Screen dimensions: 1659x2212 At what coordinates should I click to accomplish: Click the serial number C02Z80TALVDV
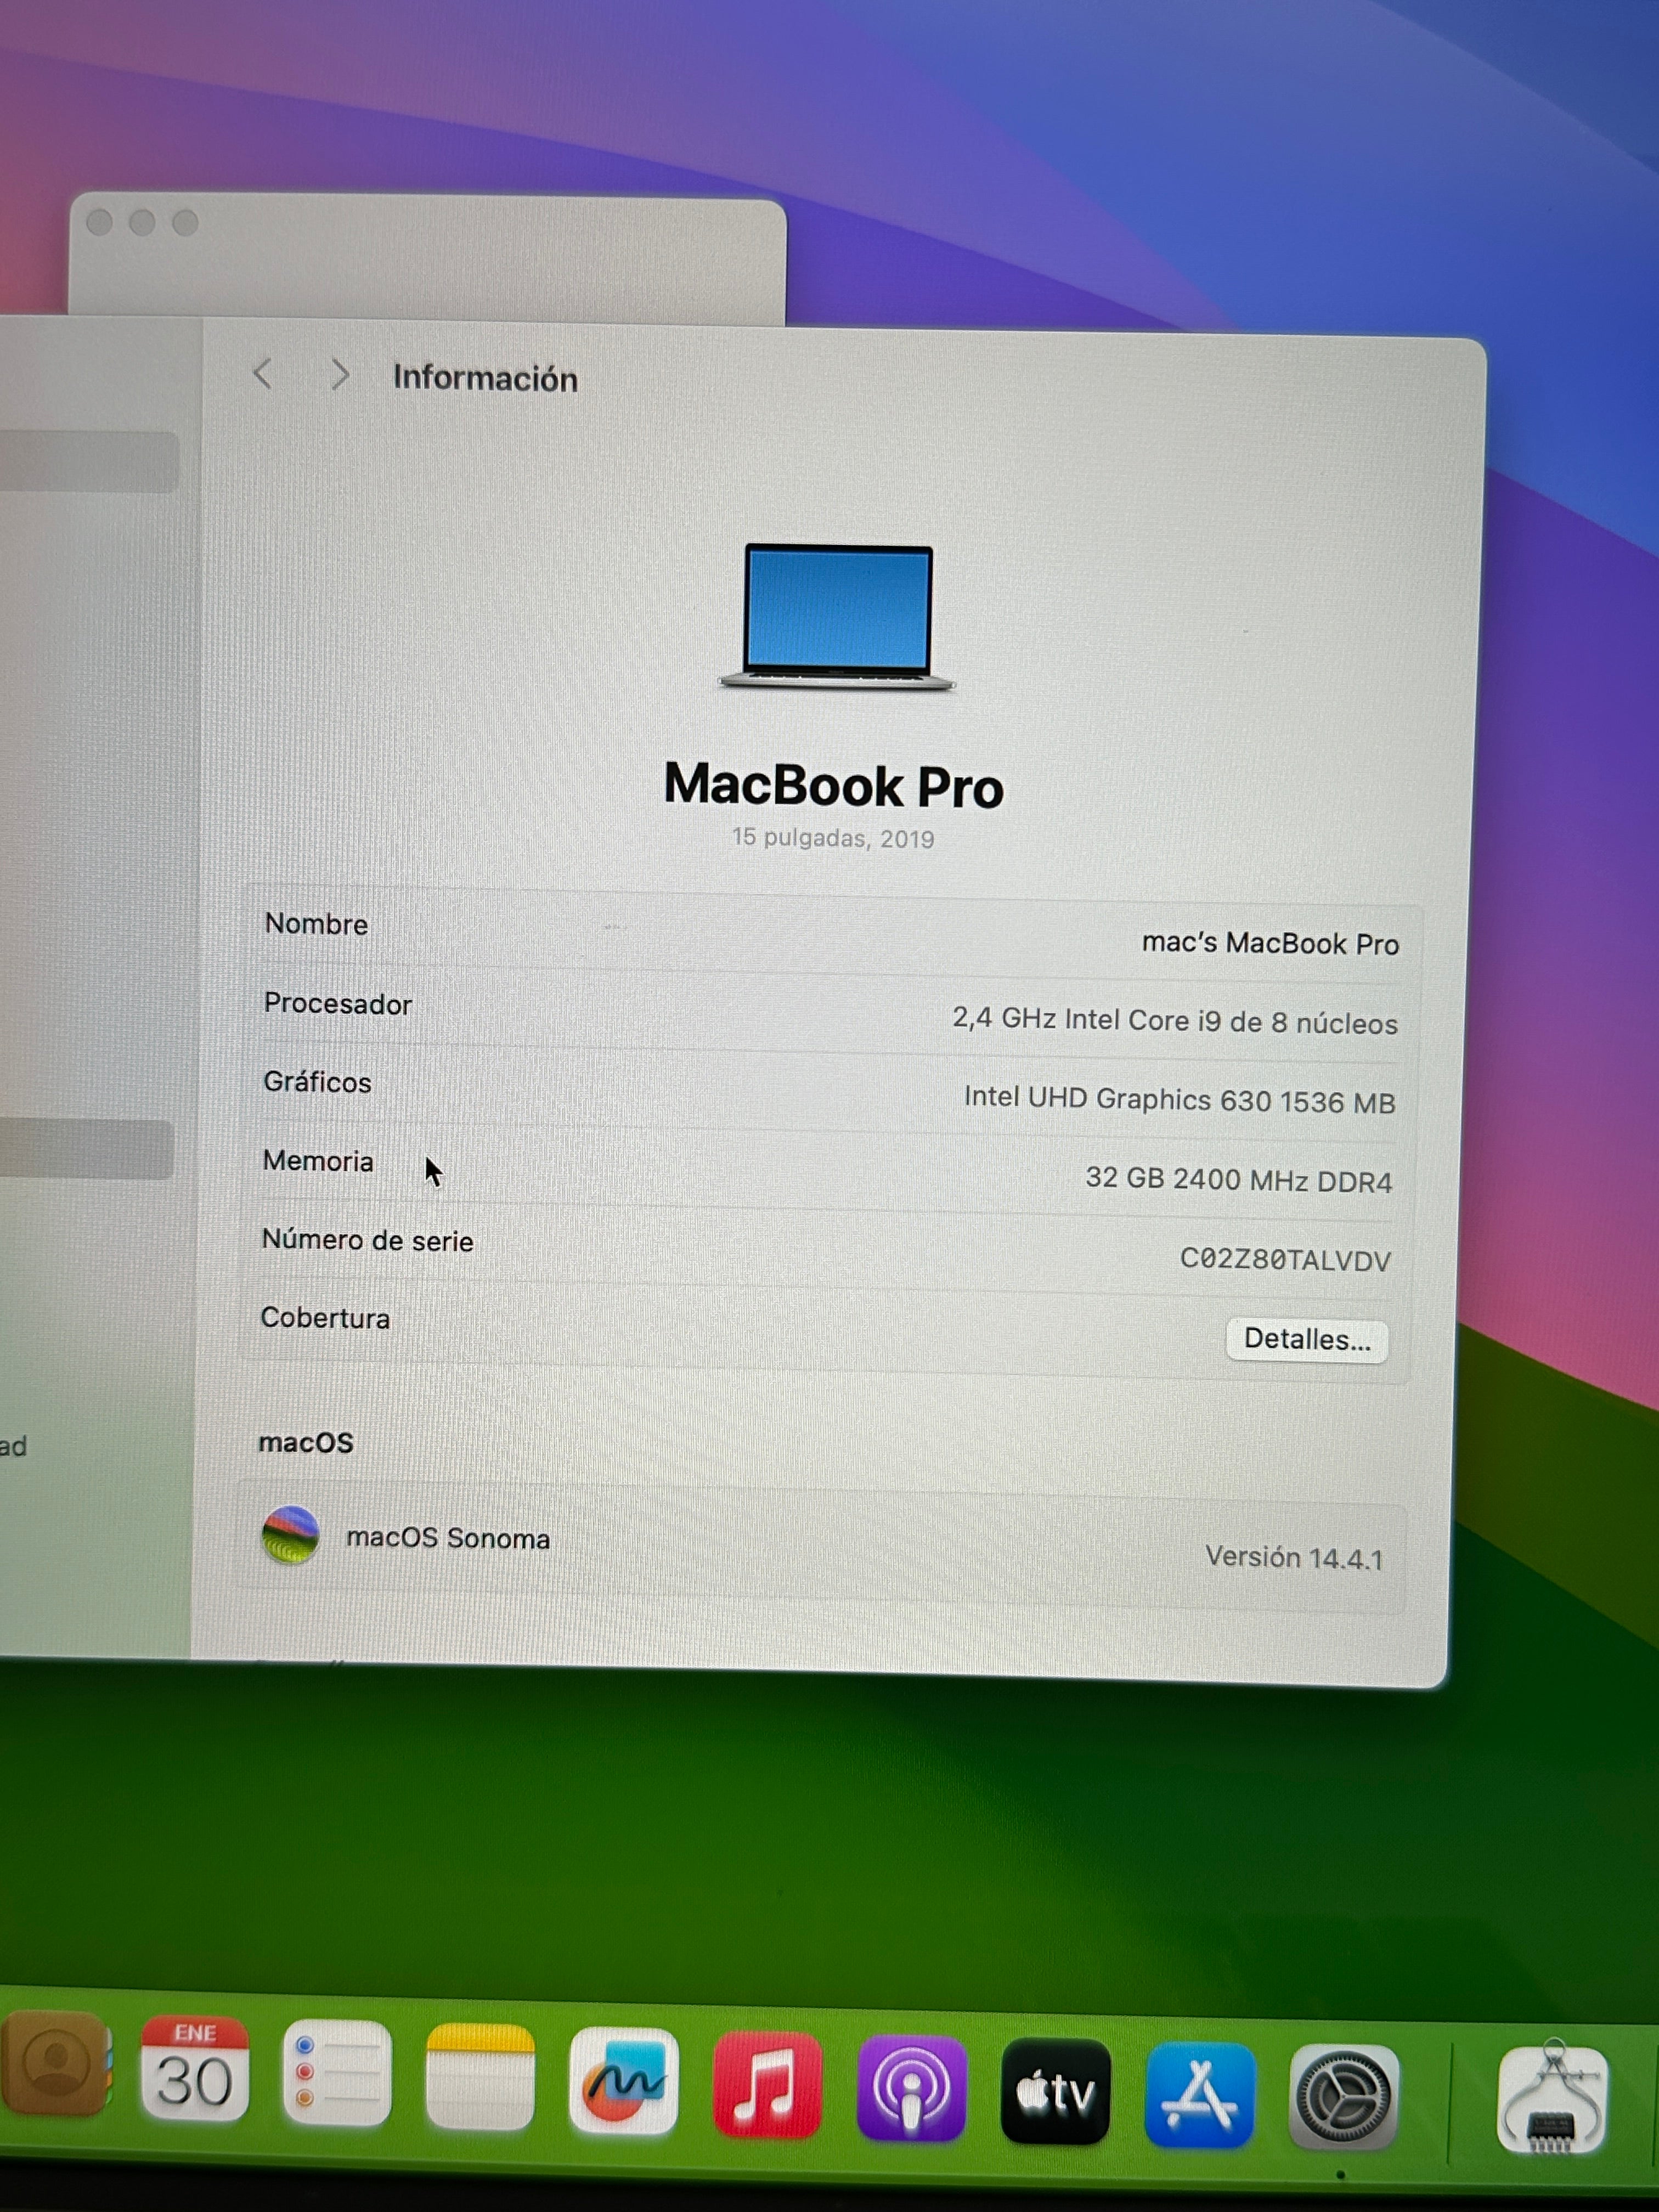pyautogui.click(x=1285, y=1259)
